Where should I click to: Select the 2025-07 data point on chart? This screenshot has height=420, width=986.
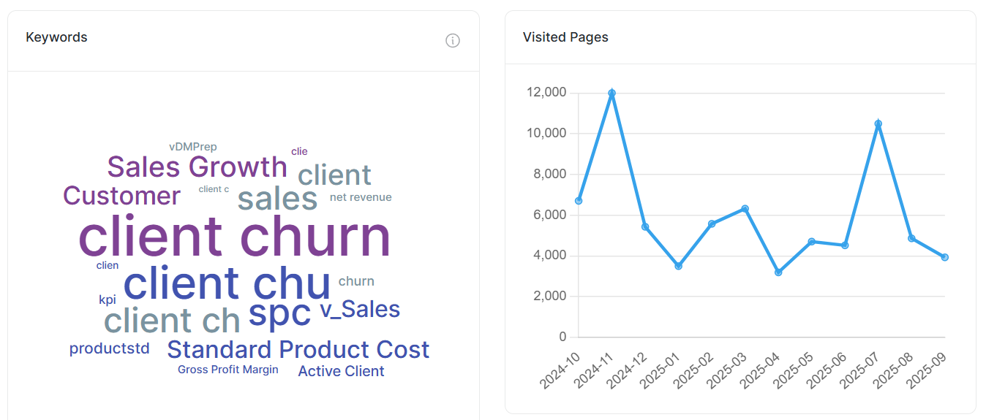point(878,124)
